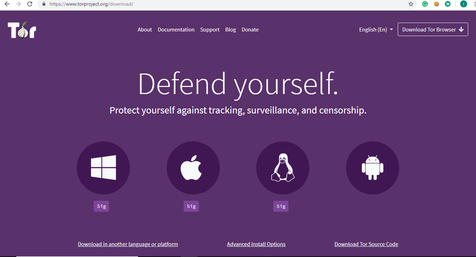
Task: Click the browser forward arrow
Action: (18, 4)
